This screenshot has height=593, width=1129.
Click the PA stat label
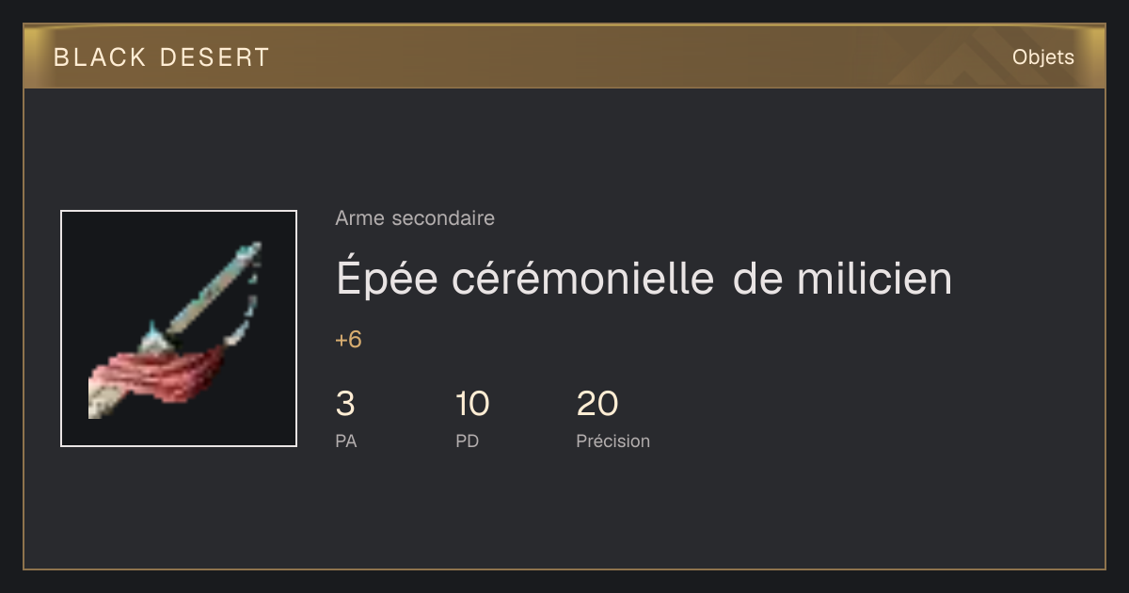(x=346, y=441)
